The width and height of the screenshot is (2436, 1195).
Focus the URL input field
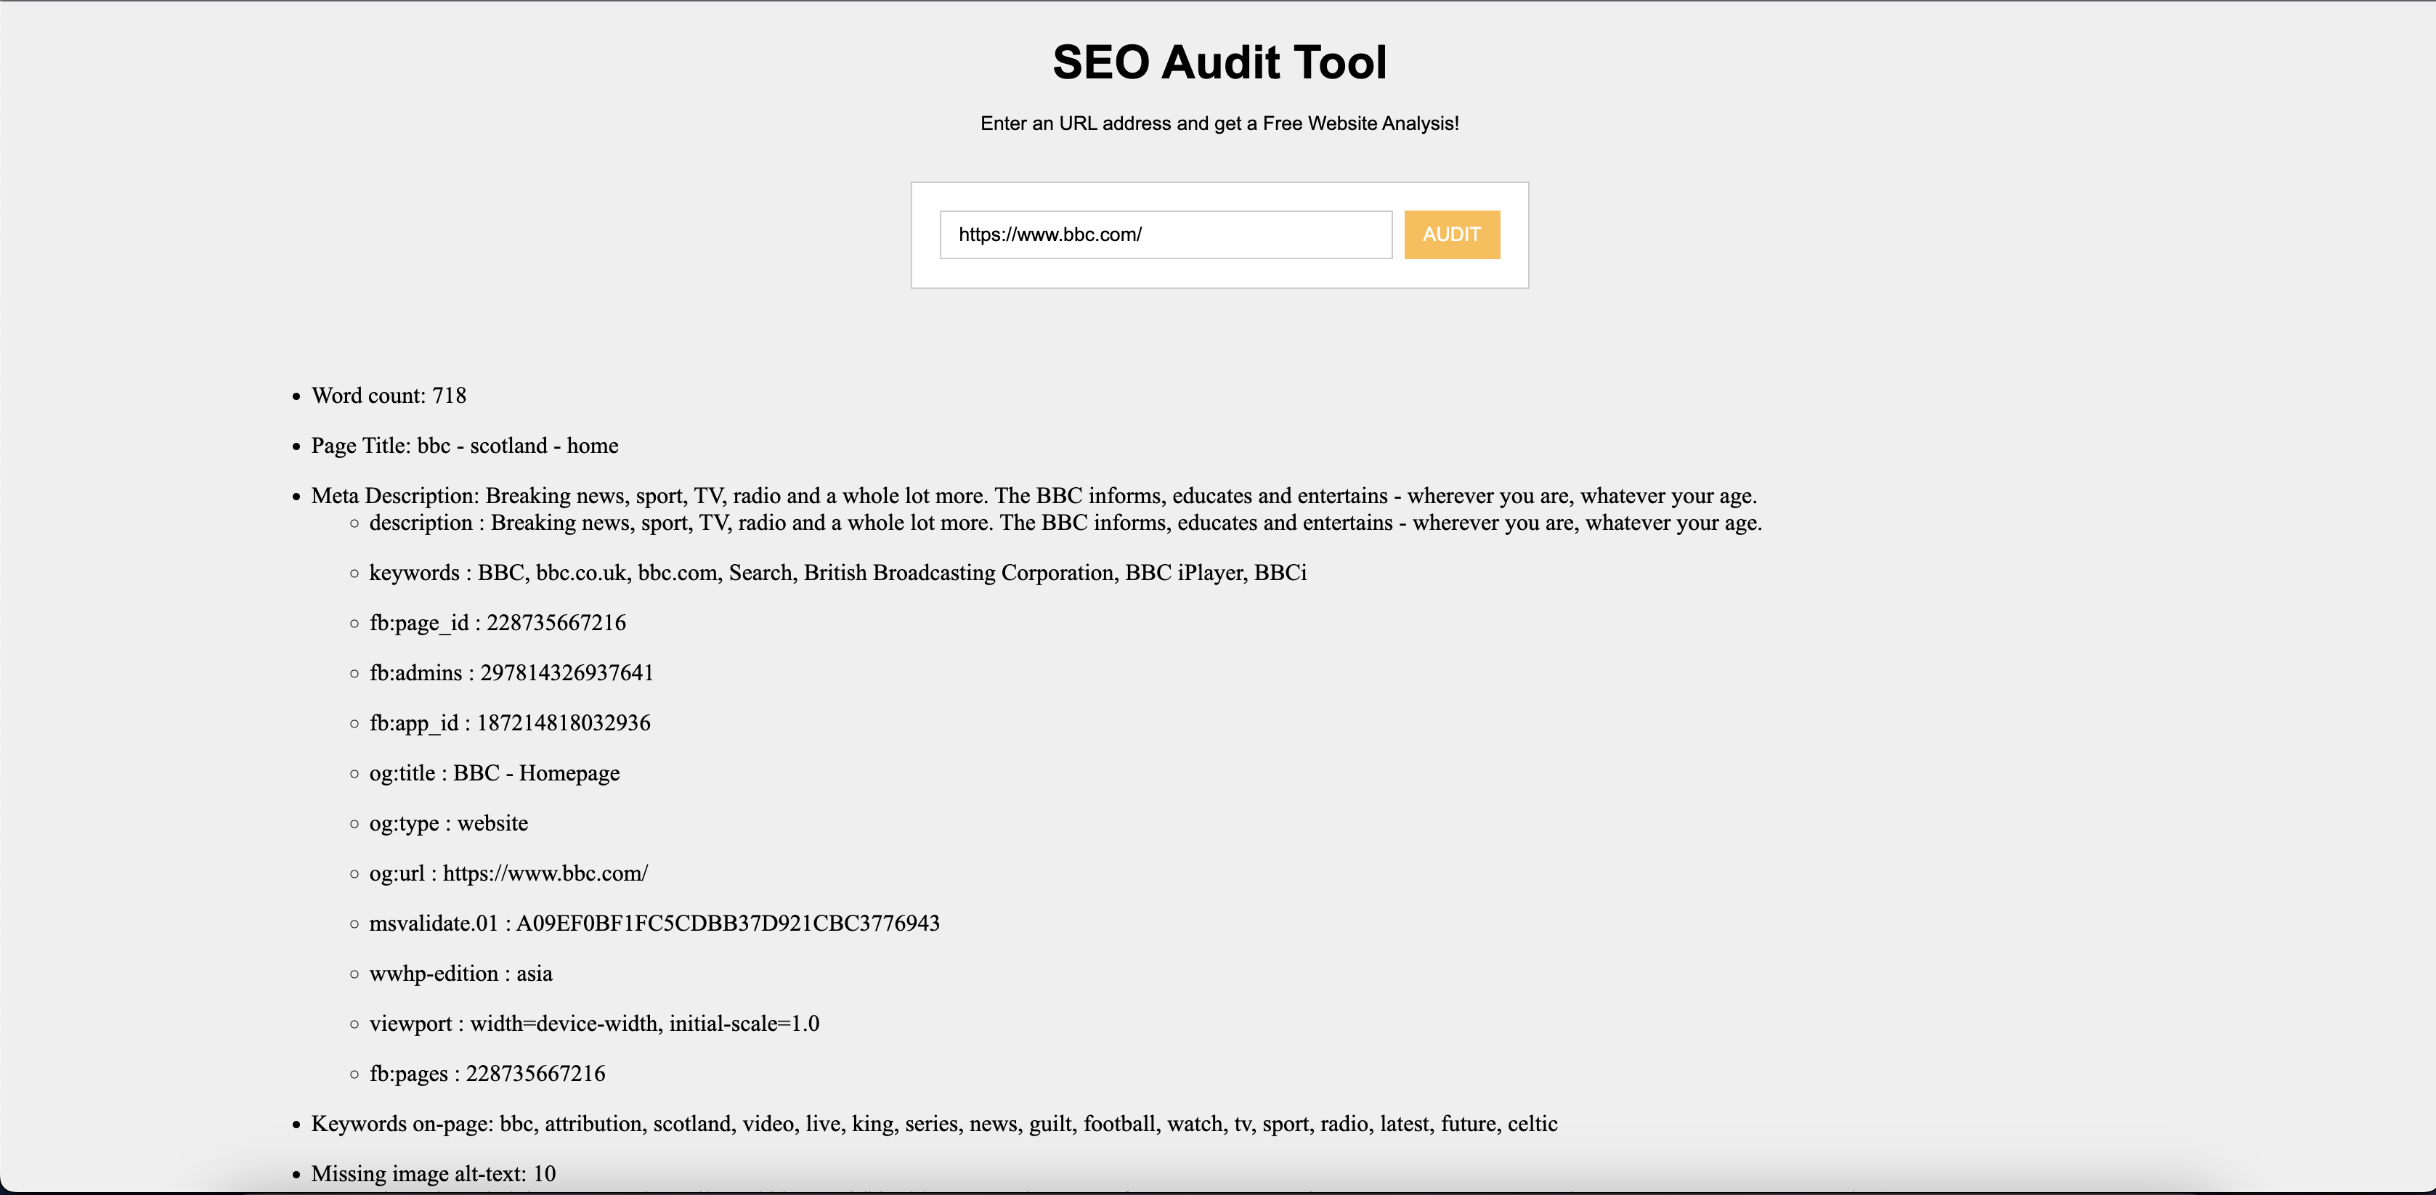[x=1165, y=234]
